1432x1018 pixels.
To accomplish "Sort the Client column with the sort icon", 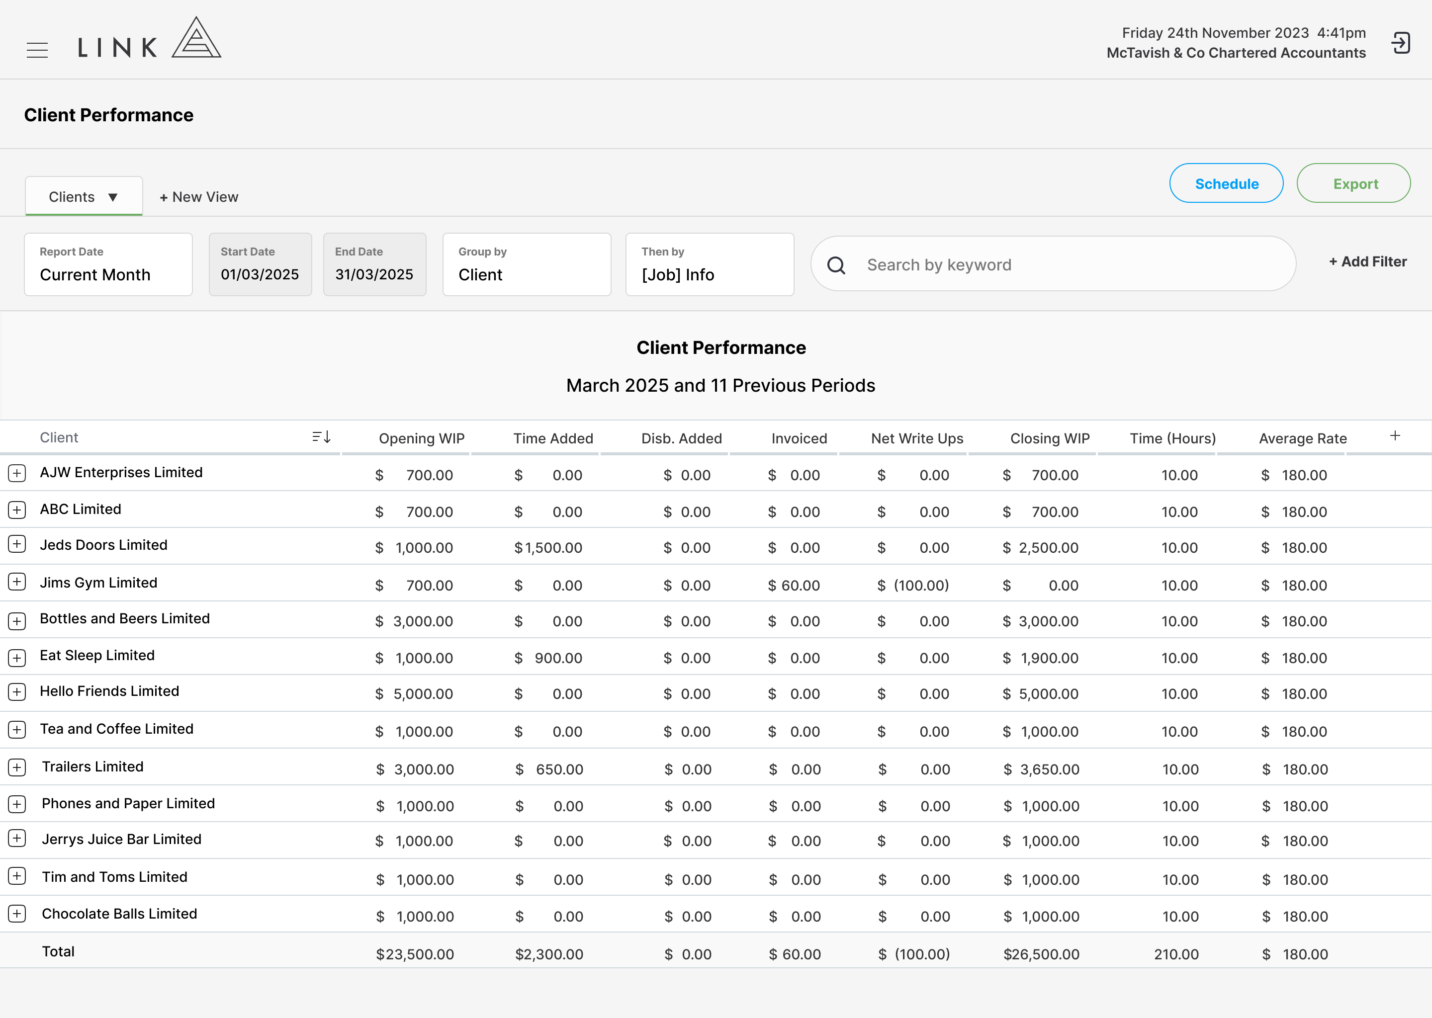I will point(322,437).
